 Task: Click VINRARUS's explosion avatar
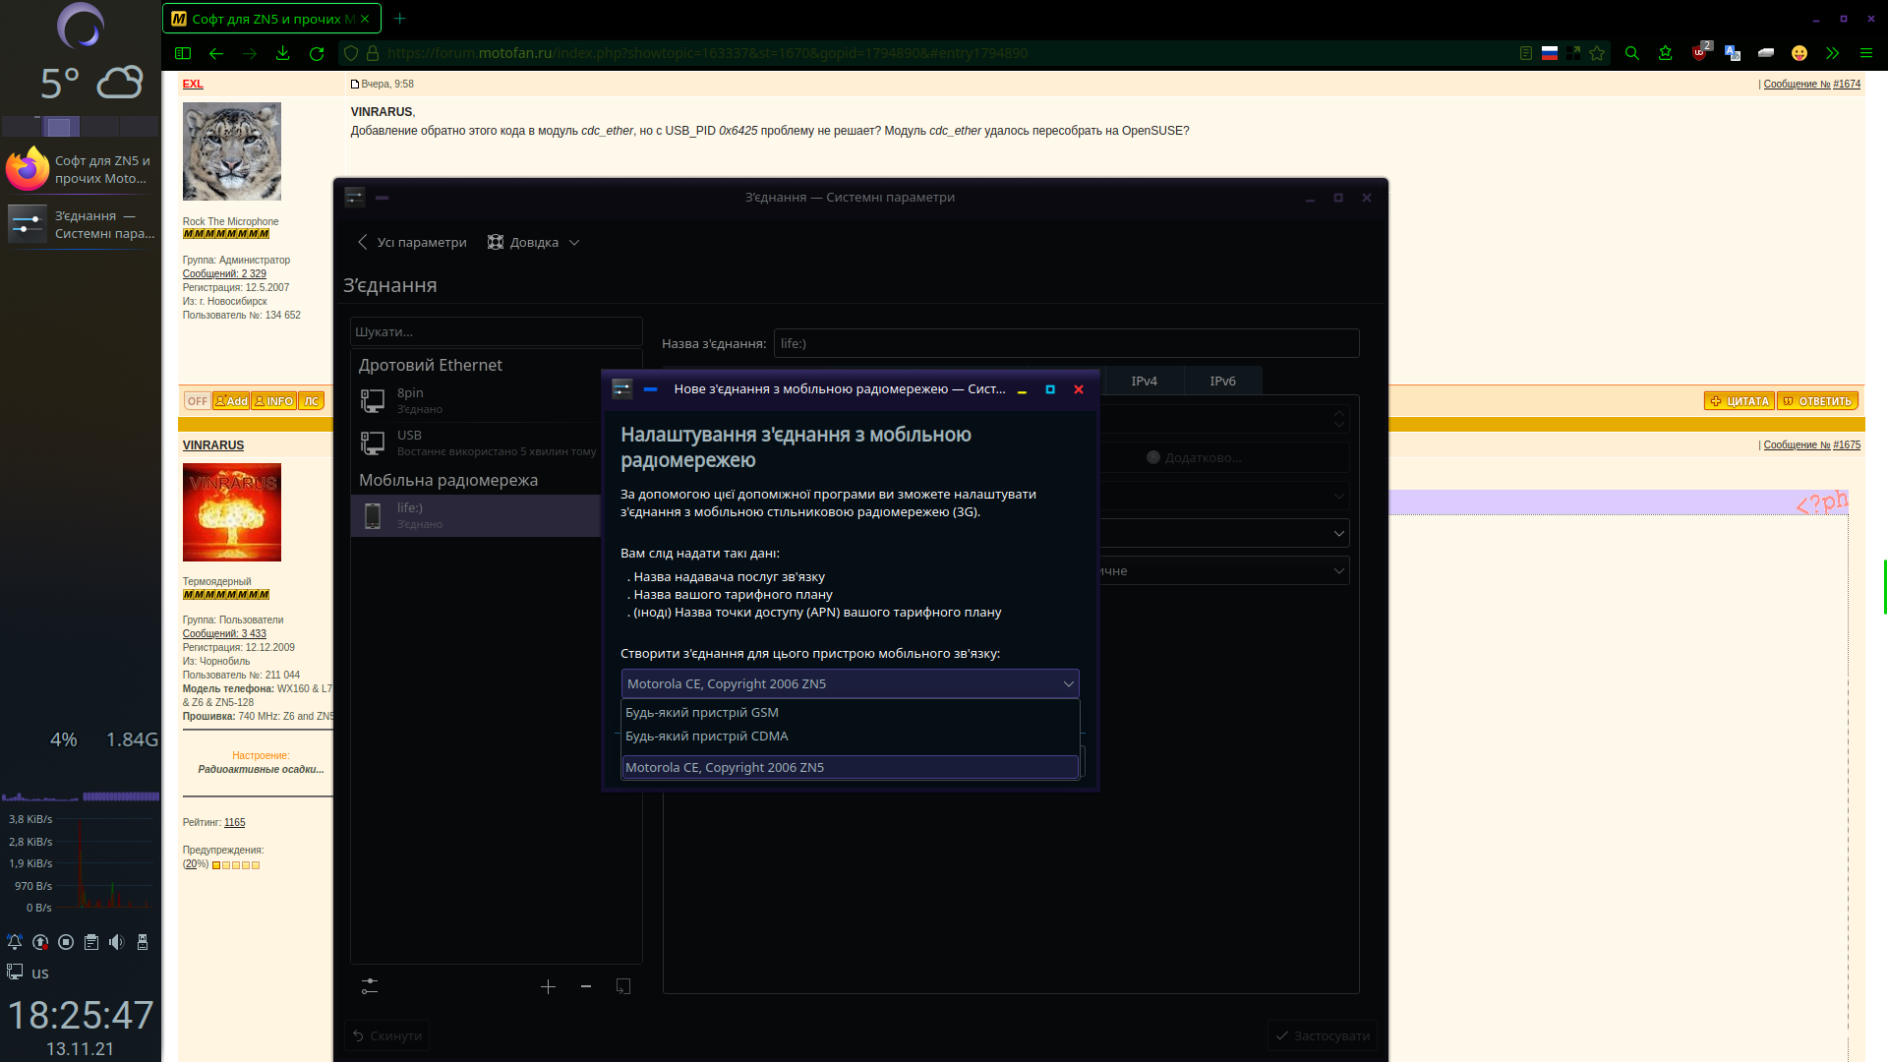[x=231, y=512]
